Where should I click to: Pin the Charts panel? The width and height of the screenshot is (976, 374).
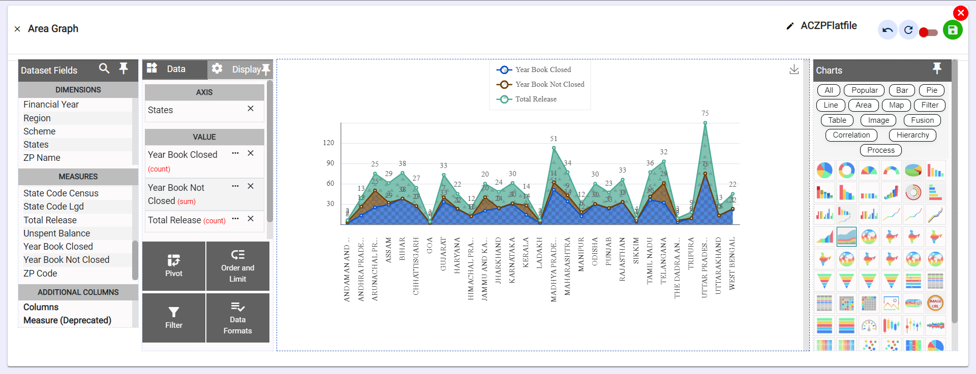coord(937,68)
